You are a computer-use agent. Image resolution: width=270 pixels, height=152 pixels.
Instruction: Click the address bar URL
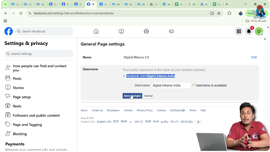click(x=74, y=13)
